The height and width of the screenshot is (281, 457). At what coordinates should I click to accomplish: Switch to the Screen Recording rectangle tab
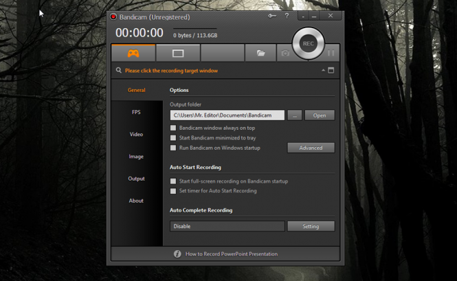[x=178, y=53]
